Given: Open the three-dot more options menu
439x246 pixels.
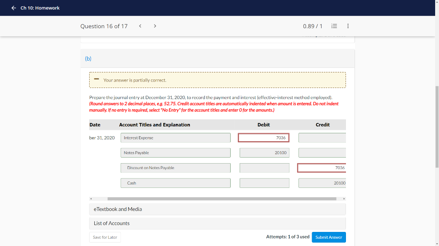Looking at the screenshot, I should (x=348, y=26).
